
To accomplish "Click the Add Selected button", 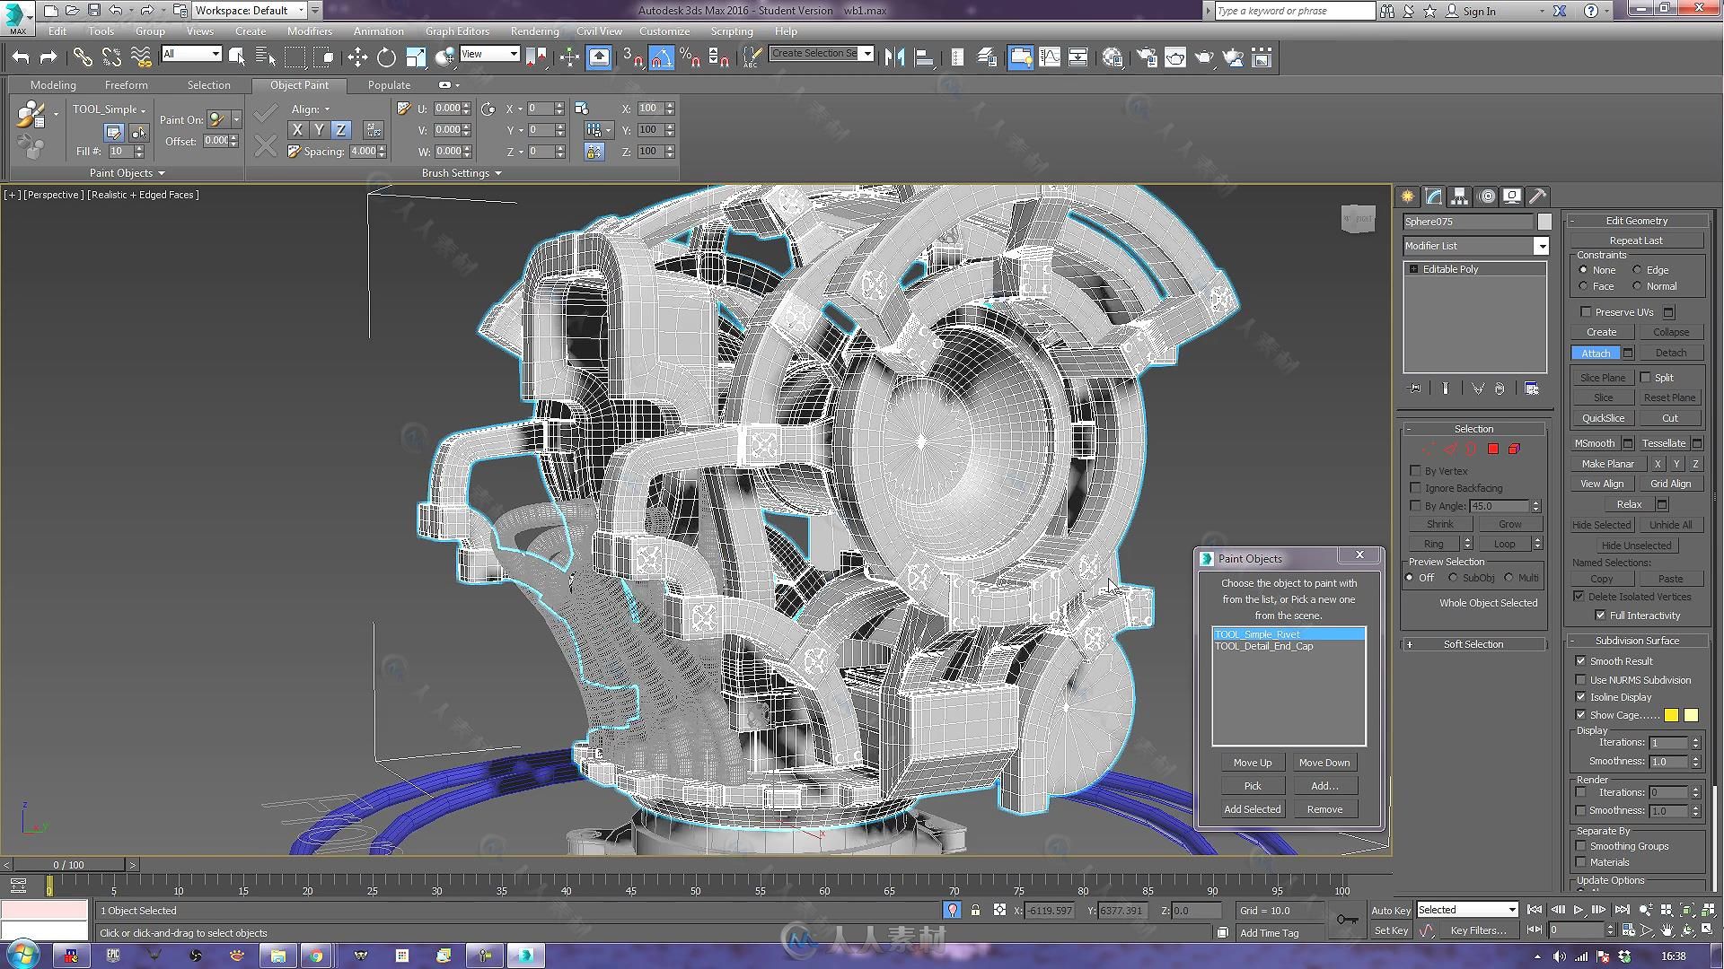I will pyautogui.click(x=1252, y=808).
